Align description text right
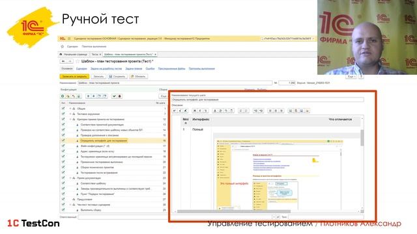The image size is (417, 234). [x=281, y=110]
